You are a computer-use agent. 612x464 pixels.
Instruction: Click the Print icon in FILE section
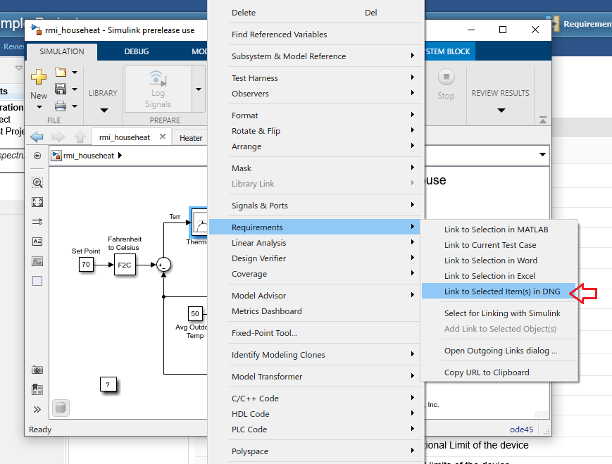[x=61, y=106]
